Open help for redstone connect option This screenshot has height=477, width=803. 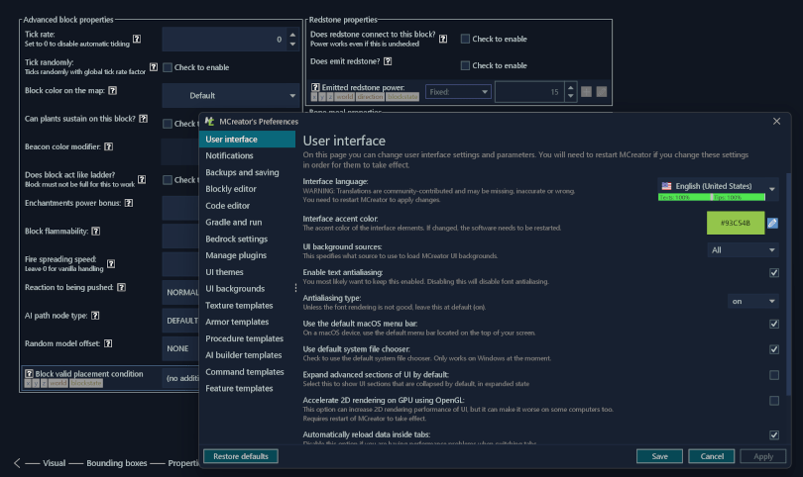443,39
